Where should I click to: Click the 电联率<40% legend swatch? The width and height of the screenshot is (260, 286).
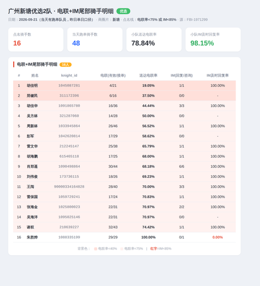click(x=95, y=249)
